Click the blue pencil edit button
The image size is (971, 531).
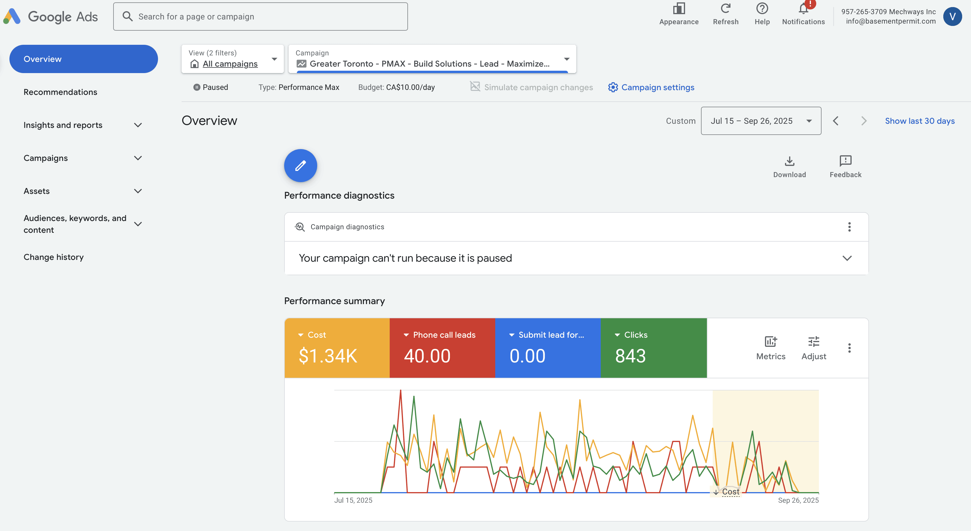[300, 165]
